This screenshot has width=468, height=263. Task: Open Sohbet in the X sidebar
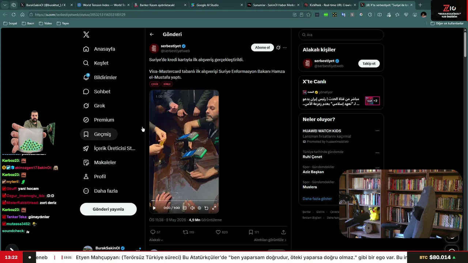coord(97,92)
